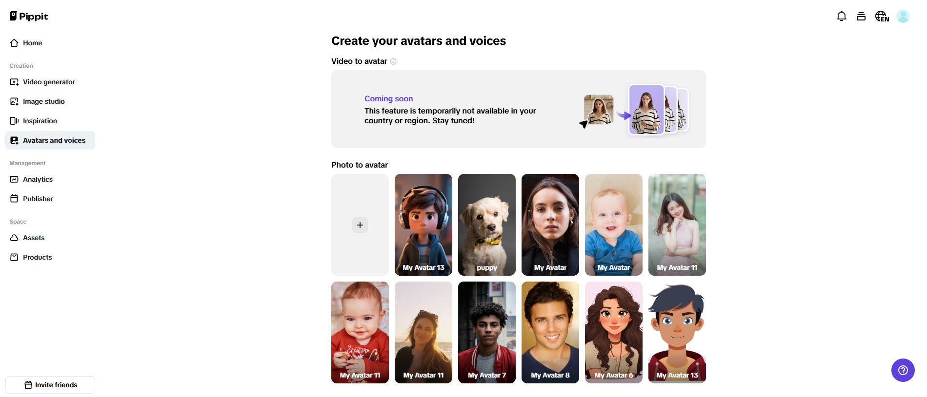Open Assets under Space
The height and width of the screenshot is (397, 927).
click(34, 238)
